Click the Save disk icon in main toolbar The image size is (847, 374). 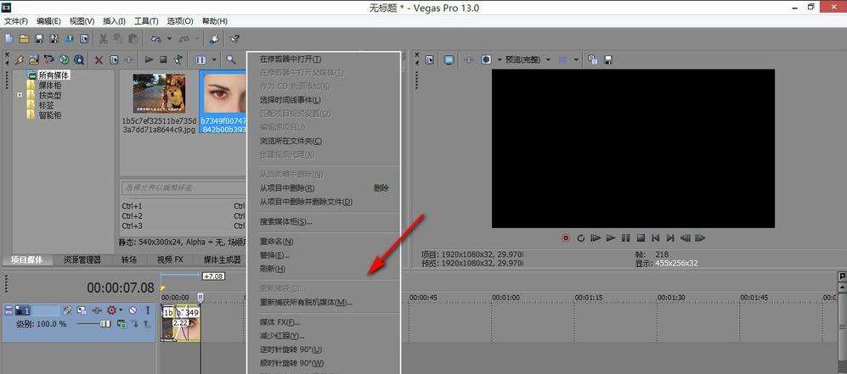[39, 39]
